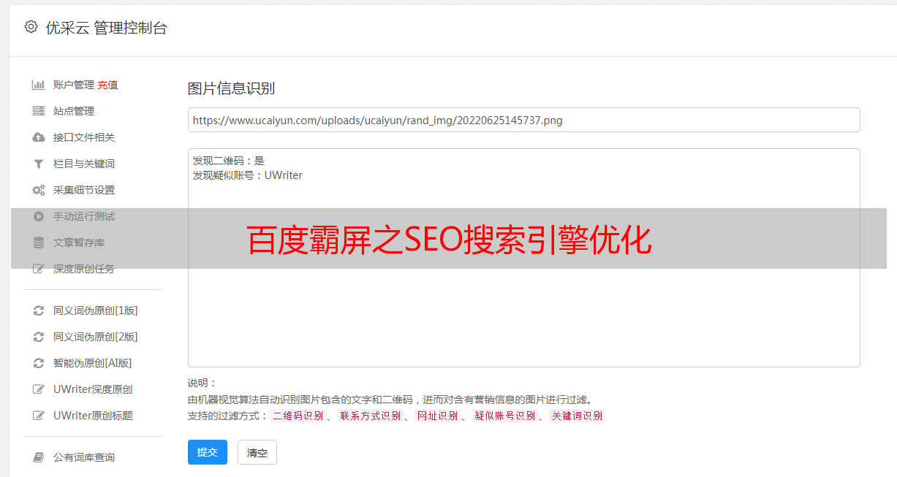Viewport: 897px width, 477px height.
Task: Open UWriter深度原创 page
Action: pos(93,389)
